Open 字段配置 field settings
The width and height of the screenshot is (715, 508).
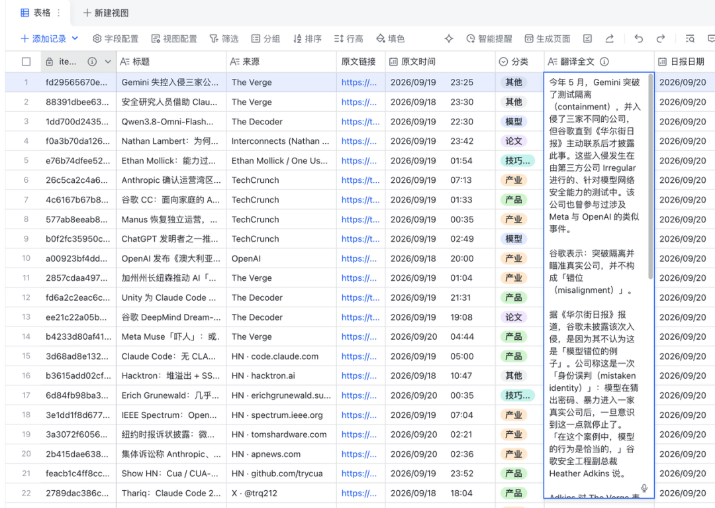click(x=115, y=39)
